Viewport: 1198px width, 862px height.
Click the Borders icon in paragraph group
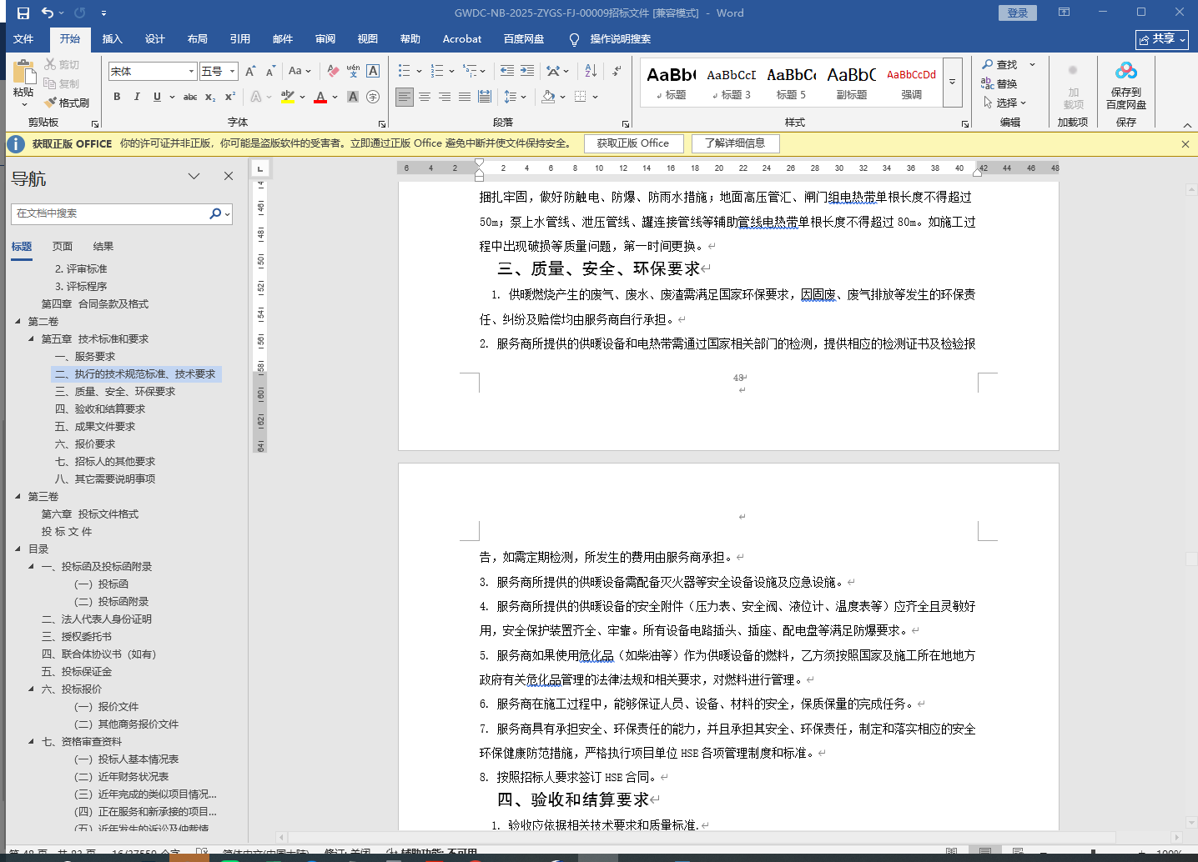(581, 97)
